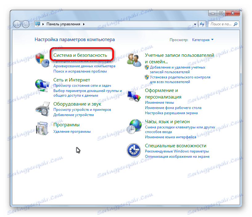Click Оптимизация изображения на экране link

[177, 156]
